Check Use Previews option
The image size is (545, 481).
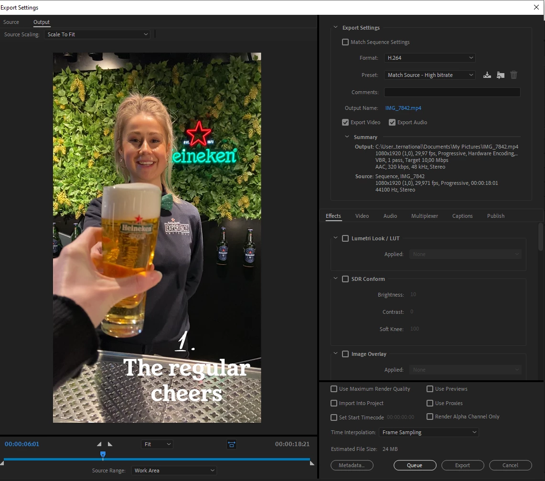pyautogui.click(x=429, y=389)
